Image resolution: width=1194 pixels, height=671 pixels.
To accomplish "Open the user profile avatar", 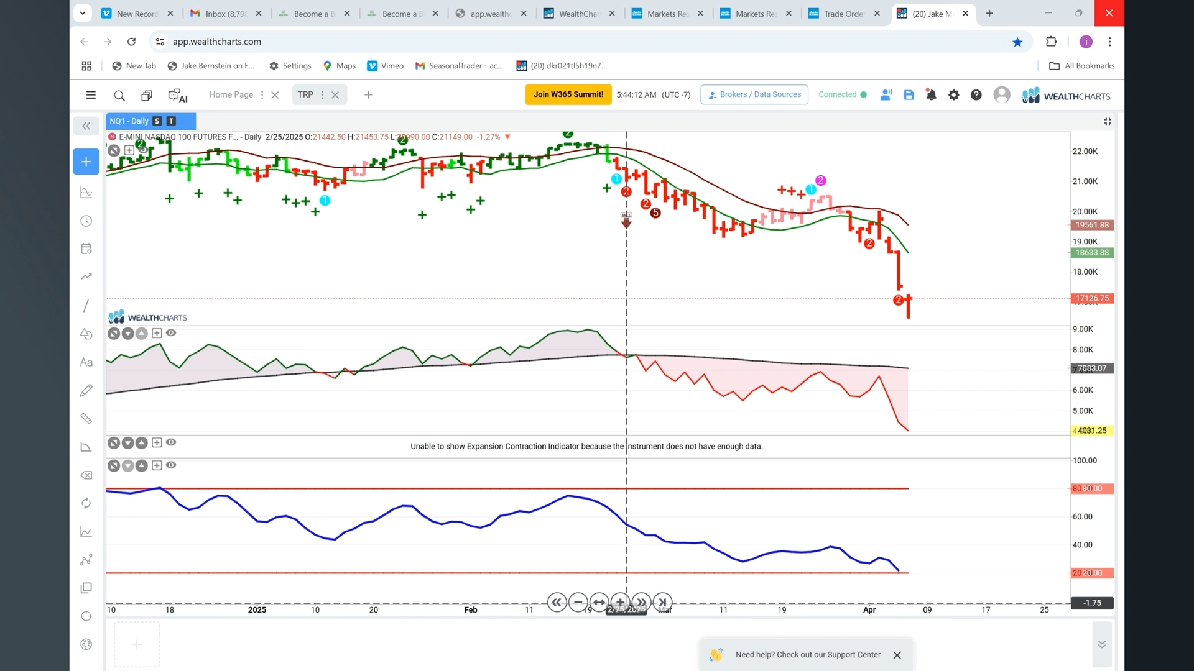I will [1002, 95].
